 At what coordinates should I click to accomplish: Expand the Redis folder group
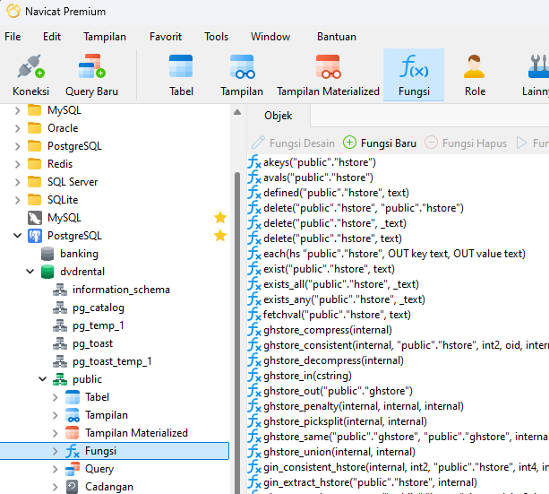pyautogui.click(x=18, y=164)
